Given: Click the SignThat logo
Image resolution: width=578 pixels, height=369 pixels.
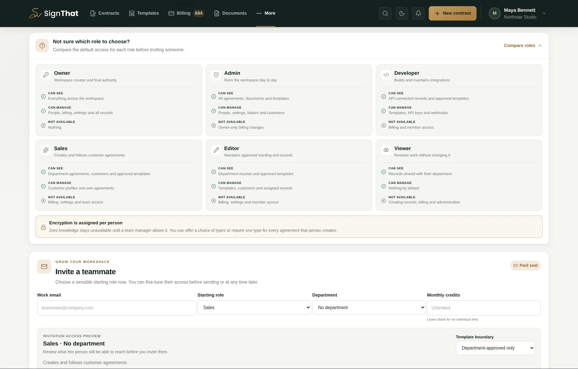Looking at the screenshot, I should tap(54, 13).
